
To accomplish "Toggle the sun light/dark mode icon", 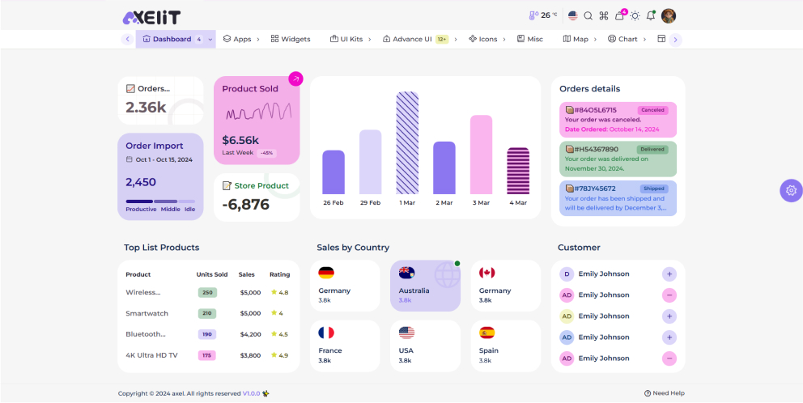I will (x=635, y=15).
